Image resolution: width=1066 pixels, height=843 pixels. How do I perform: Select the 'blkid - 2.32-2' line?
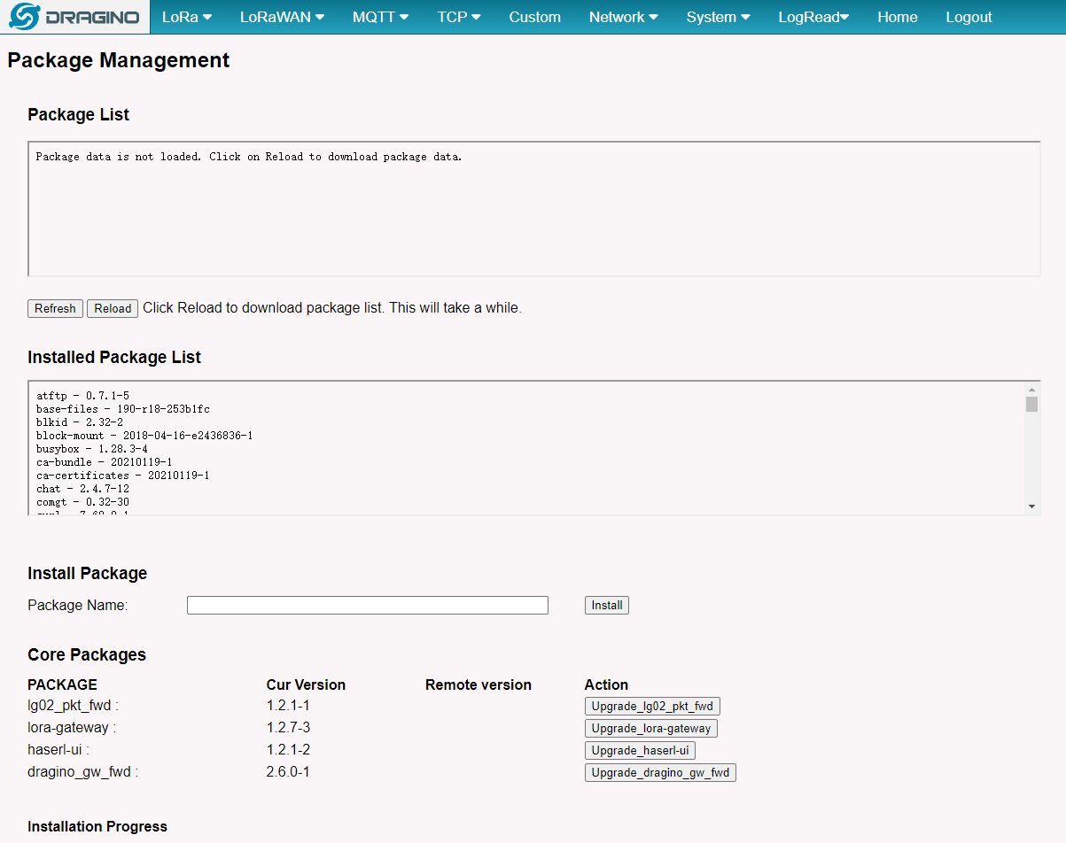coord(80,422)
